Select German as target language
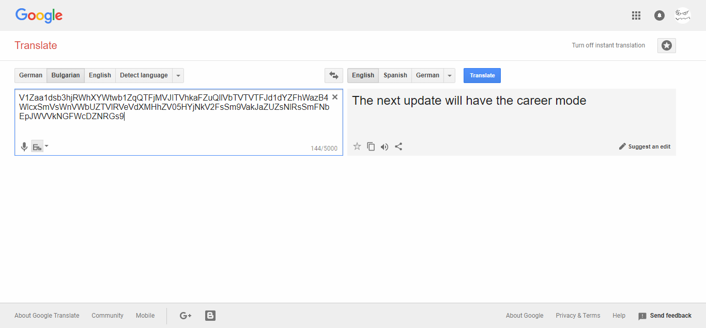This screenshot has height=328, width=706. [x=427, y=75]
